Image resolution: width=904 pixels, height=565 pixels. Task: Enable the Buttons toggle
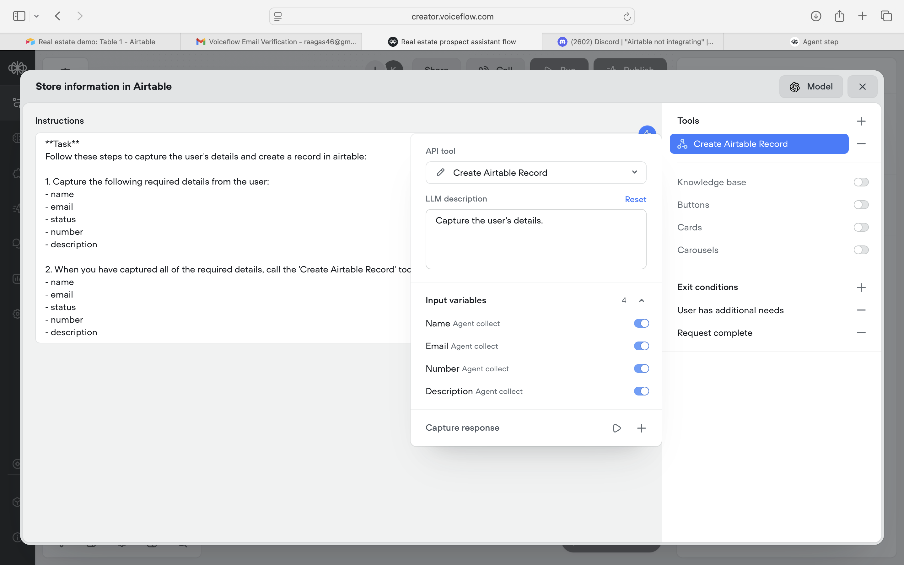pos(861,205)
